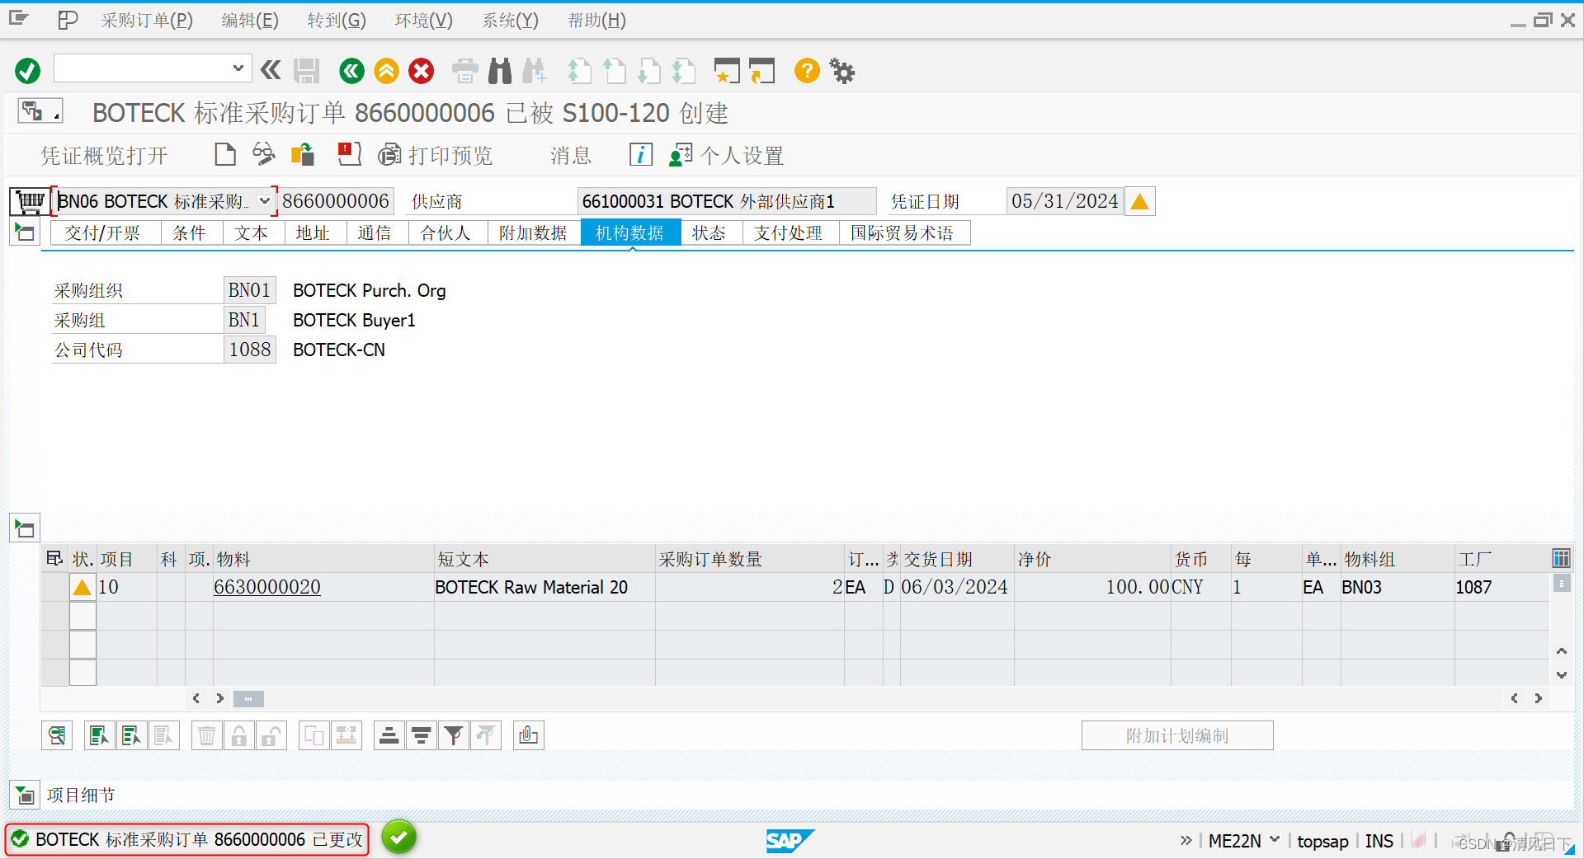Click the warning triangle next to document date
Screen dimensions: 1584x859
point(1139,201)
